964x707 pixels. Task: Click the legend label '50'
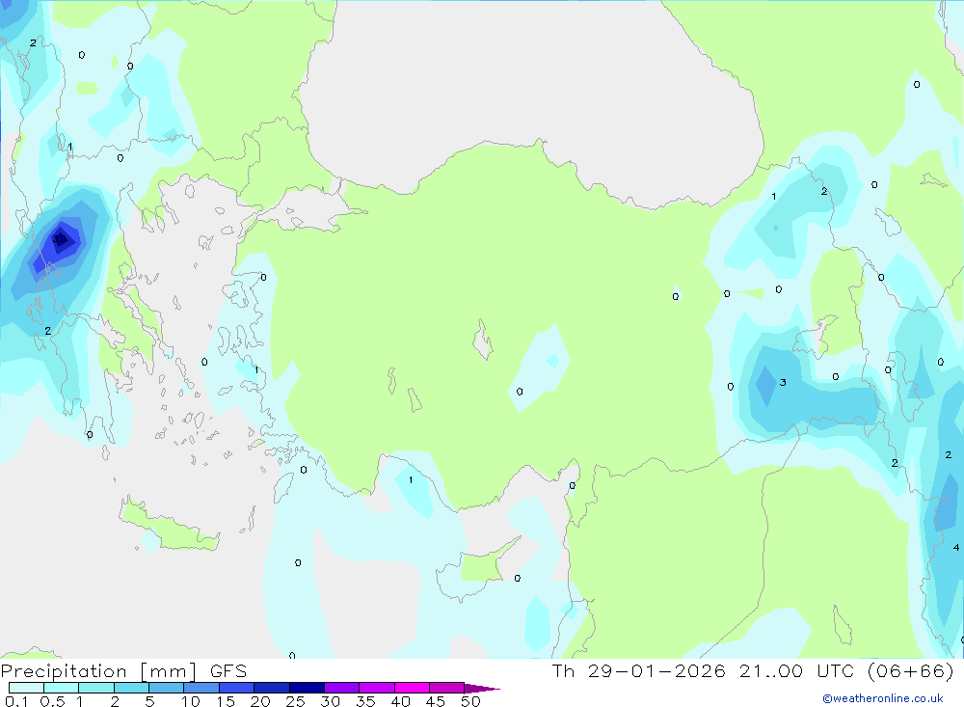[470, 701]
